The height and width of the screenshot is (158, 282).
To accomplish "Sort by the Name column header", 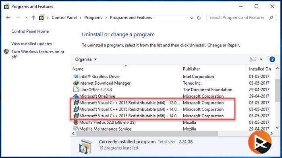I will point(78,69).
